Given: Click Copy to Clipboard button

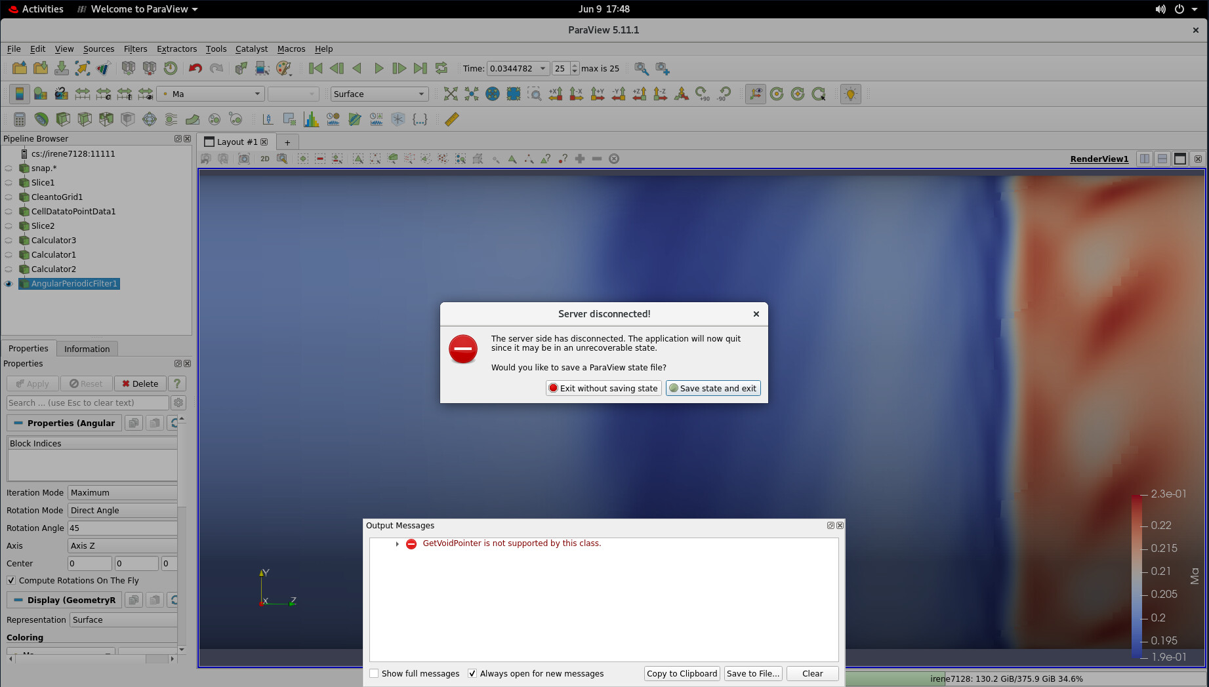Looking at the screenshot, I should [682, 674].
